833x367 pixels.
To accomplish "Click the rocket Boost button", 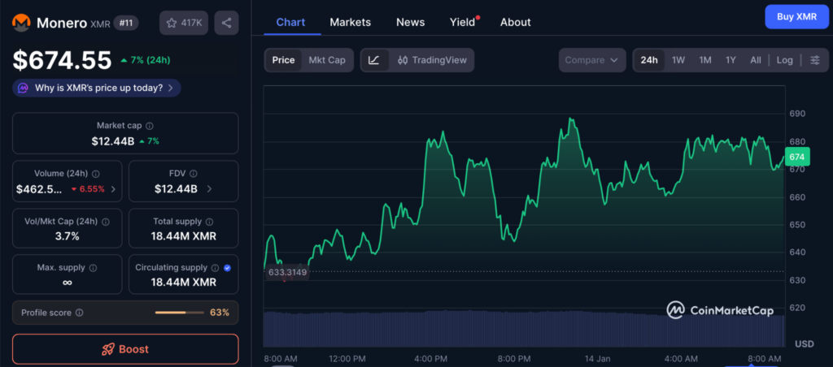I will point(125,349).
